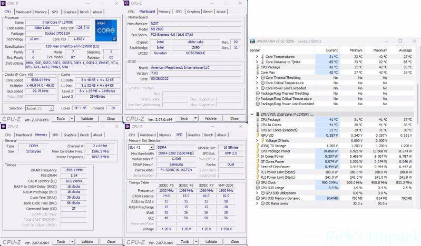Open Graphics tab in the SPD CPU-Z window
The width and height of the screenshot is (421, 246).
tap(194, 135)
